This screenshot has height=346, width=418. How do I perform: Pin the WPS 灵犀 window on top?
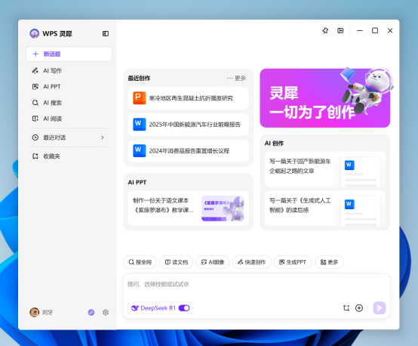pos(325,31)
